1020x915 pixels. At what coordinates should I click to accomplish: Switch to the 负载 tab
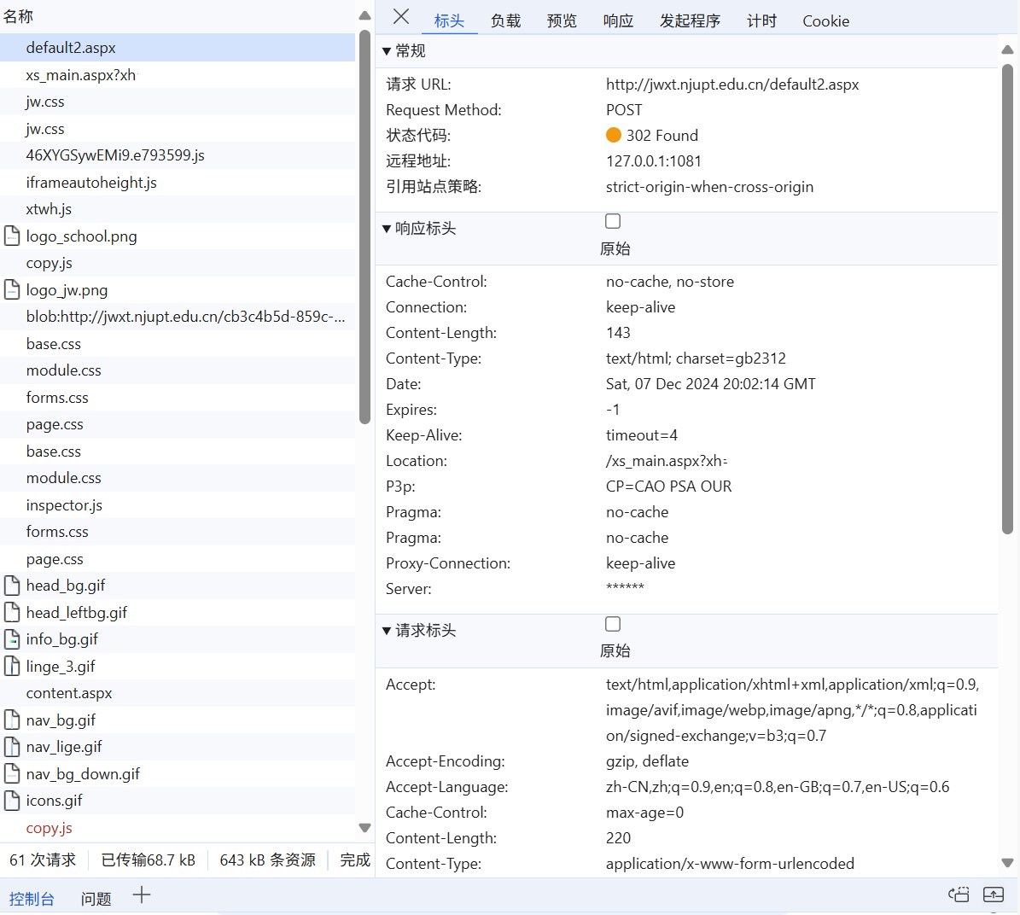(505, 20)
